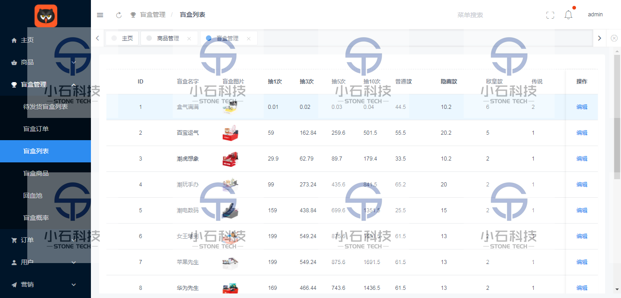This screenshot has width=621, height=298.
Task: Select 盲盒列表 in the sidebar
Action: pyautogui.click(x=45, y=151)
